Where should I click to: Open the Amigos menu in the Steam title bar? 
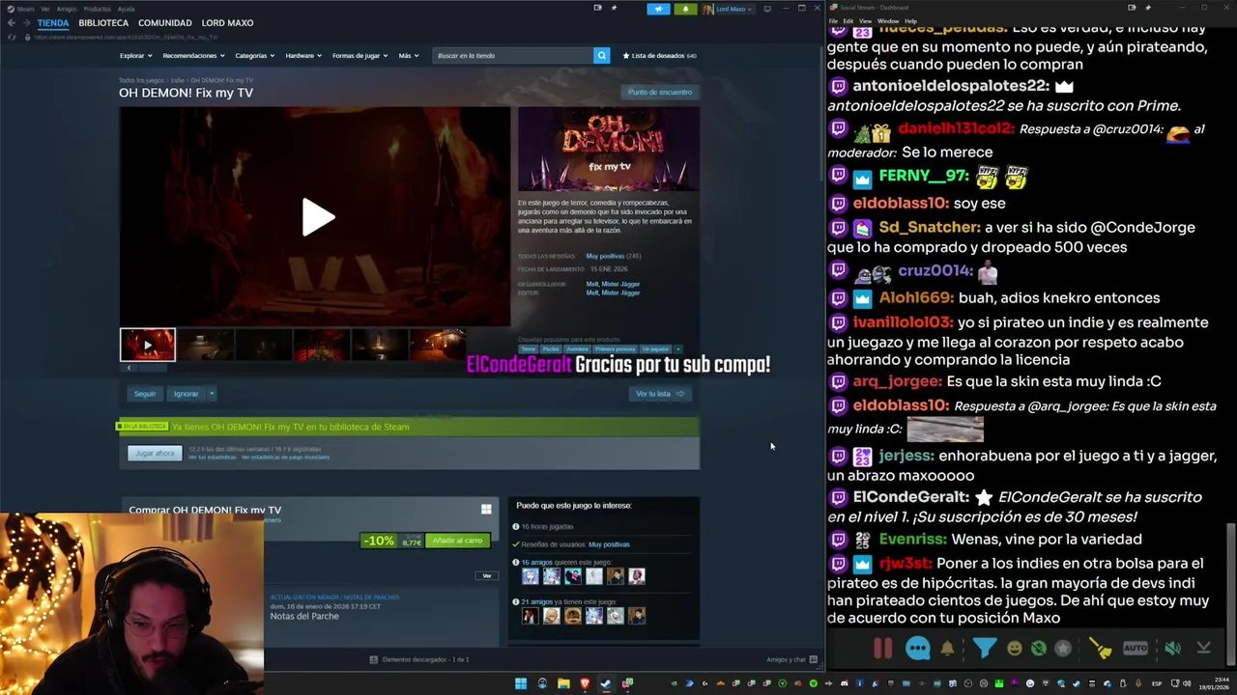[67, 9]
